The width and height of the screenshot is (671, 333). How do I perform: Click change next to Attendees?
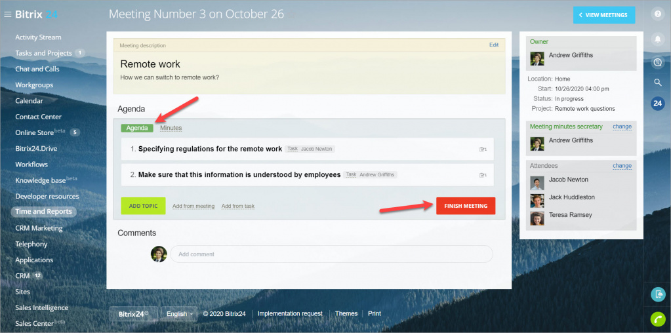622,165
